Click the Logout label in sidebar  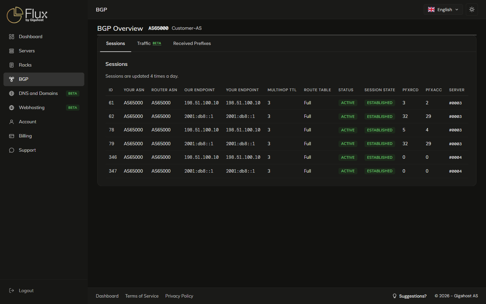point(26,290)
